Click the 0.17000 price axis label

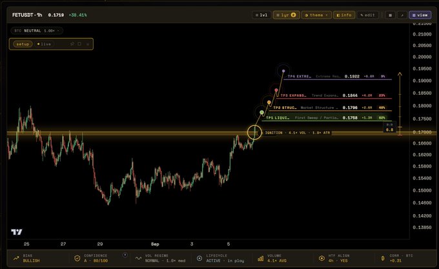coord(422,132)
